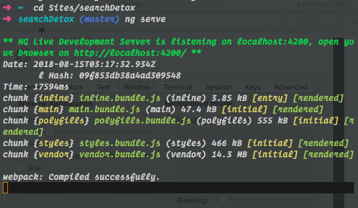Click the 'Time: 17594ms' line
358x208 pixels.
36,87
